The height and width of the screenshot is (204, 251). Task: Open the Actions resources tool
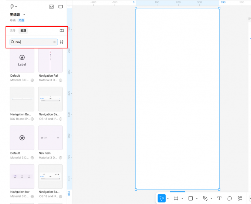[x=240, y=198]
